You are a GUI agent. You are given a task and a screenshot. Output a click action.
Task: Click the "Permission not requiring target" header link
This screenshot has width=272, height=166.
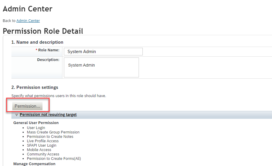click(x=48, y=115)
